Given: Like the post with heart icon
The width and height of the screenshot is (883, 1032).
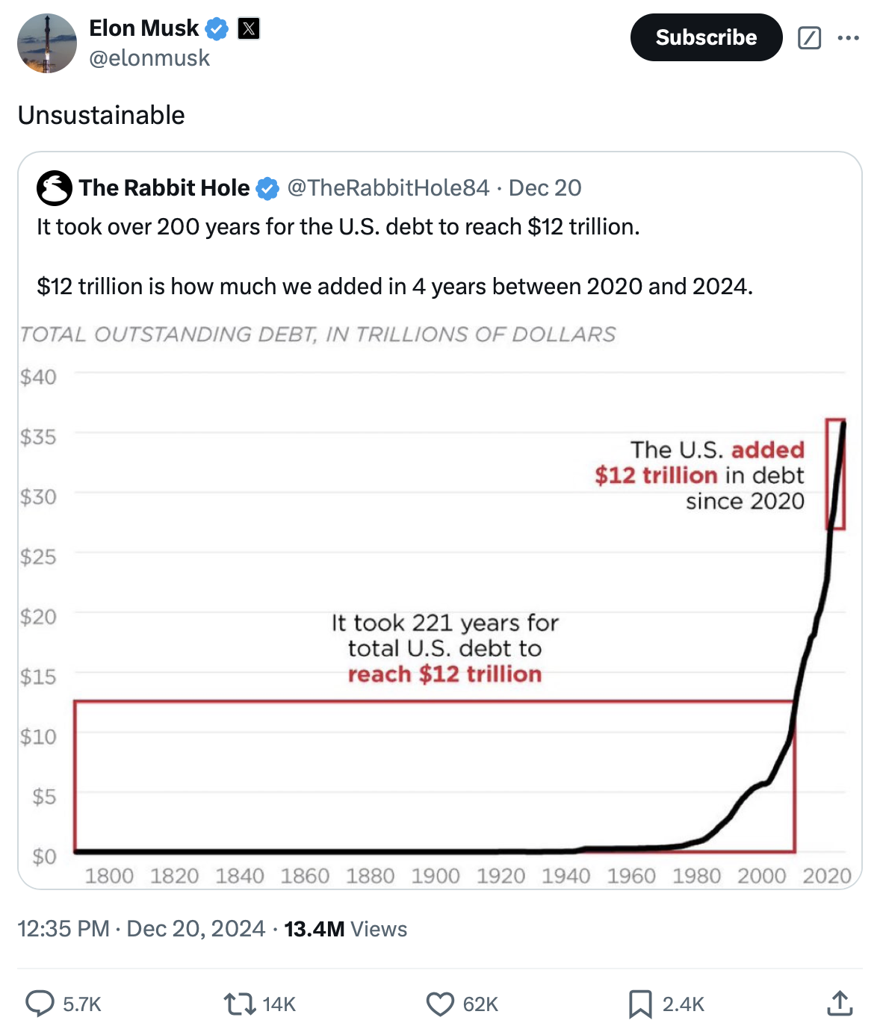Looking at the screenshot, I should click(x=440, y=1004).
